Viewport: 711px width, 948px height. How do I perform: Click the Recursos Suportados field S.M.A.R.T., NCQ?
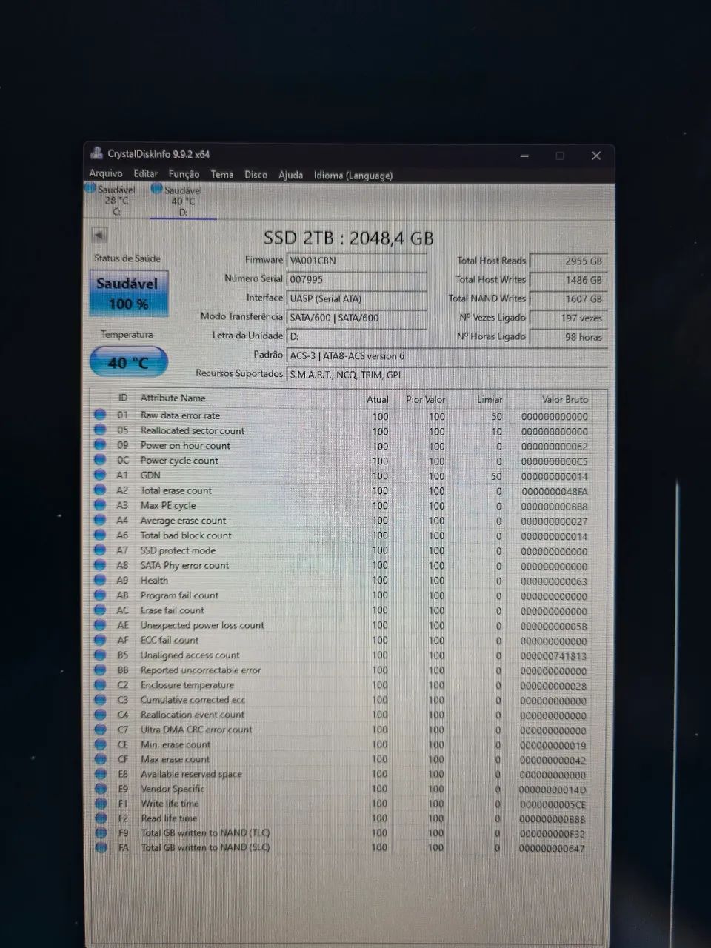pyautogui.click(x=447, y=375)
